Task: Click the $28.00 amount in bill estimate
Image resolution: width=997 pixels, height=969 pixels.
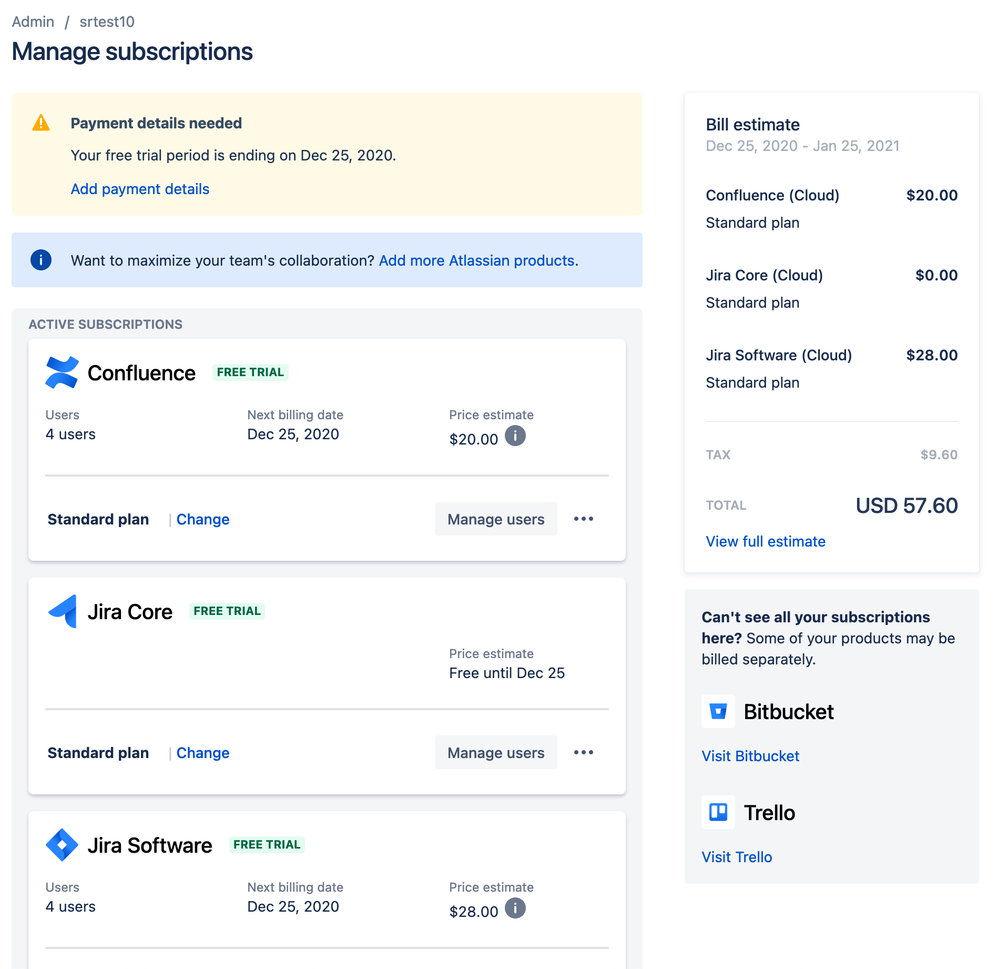Action: pyautogui.click(x=932, y=355)
